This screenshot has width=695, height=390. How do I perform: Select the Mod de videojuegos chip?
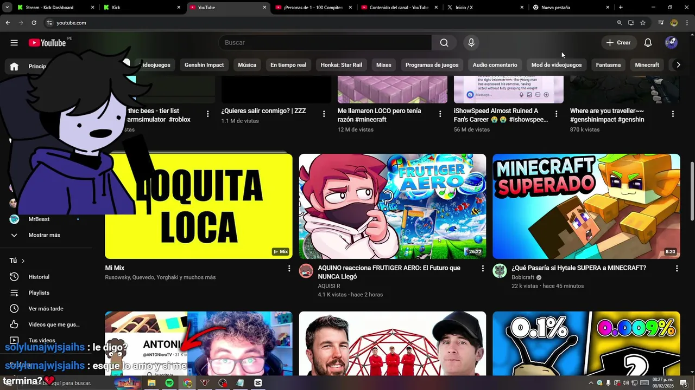pyautogui.click(x=557, y=65)
